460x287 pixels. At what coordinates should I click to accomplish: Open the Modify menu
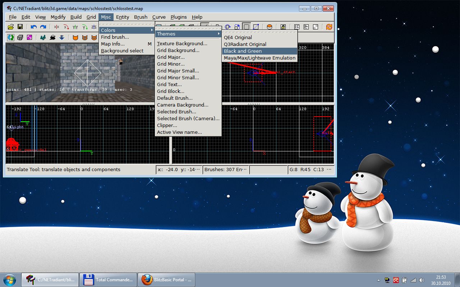pos(58,17)
